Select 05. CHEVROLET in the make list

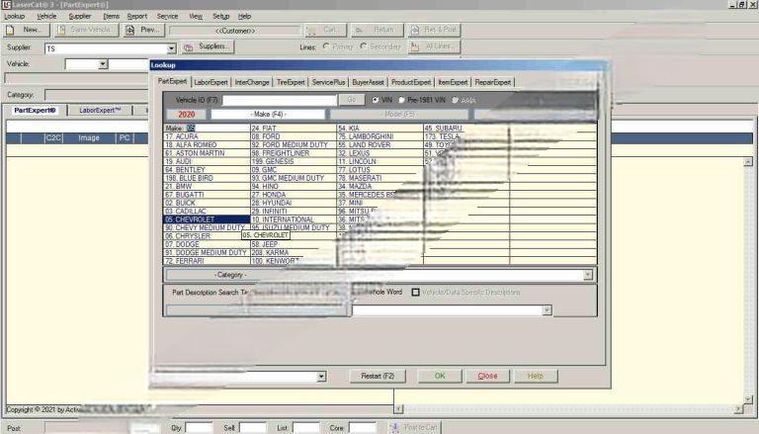click(207, 219)
